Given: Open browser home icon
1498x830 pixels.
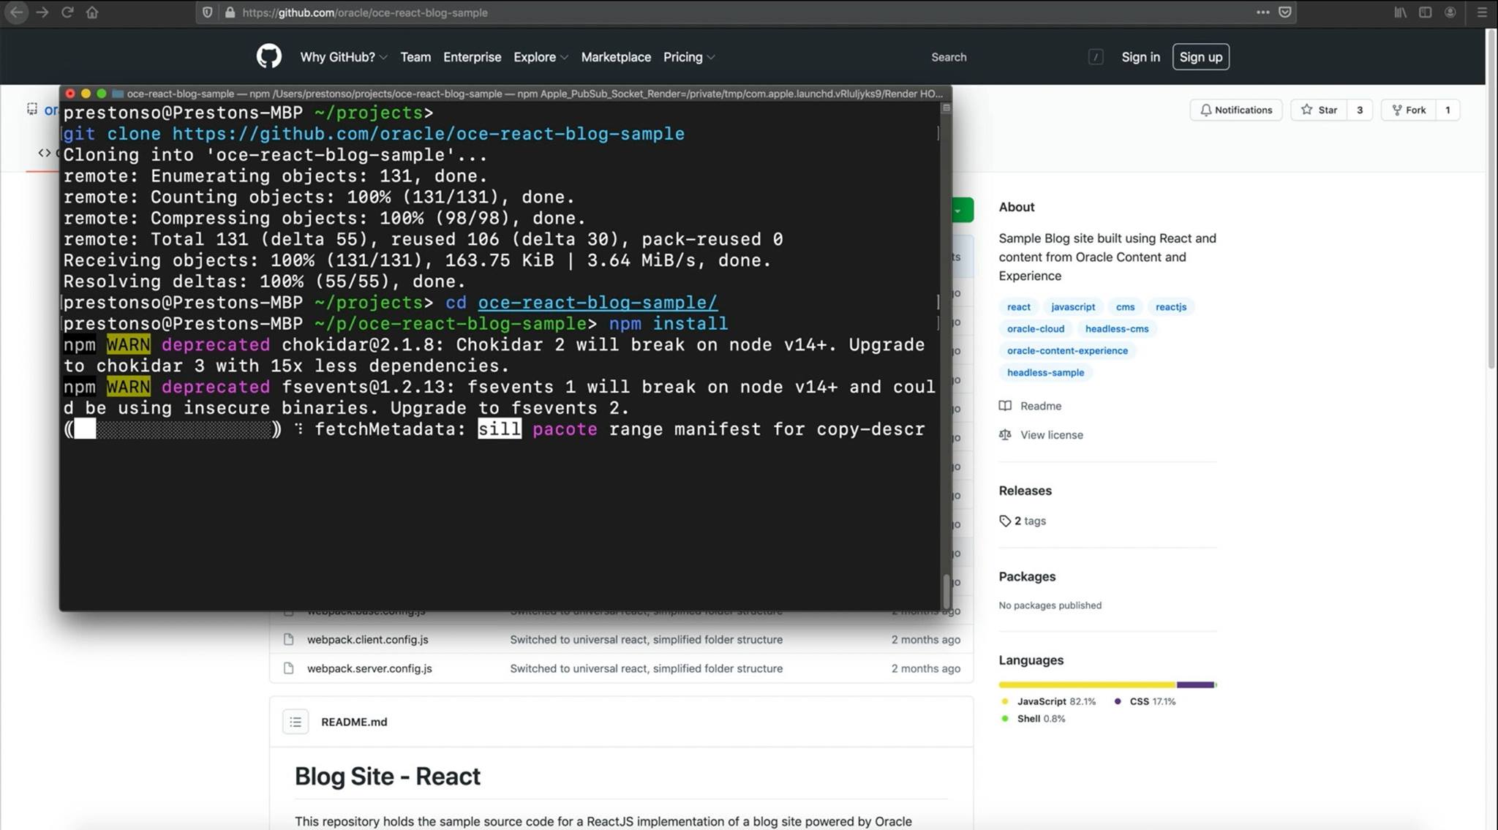Looking at the screenshot, I should click(x=92, y=12).
